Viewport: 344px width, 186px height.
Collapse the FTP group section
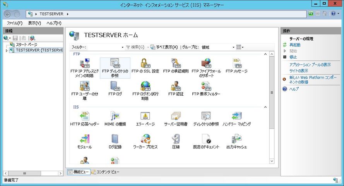[265, 54]
